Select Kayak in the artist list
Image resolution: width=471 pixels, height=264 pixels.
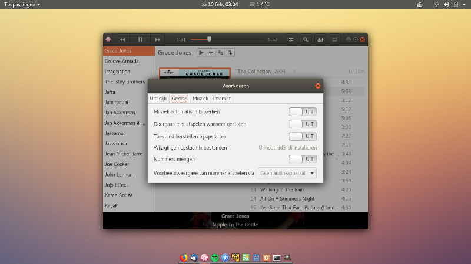click(x=129, y=206)
